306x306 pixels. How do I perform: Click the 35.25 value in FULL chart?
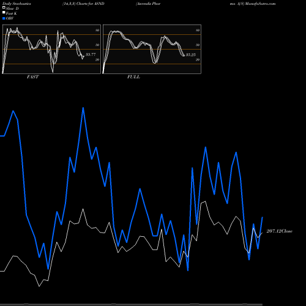pos(191,54)
